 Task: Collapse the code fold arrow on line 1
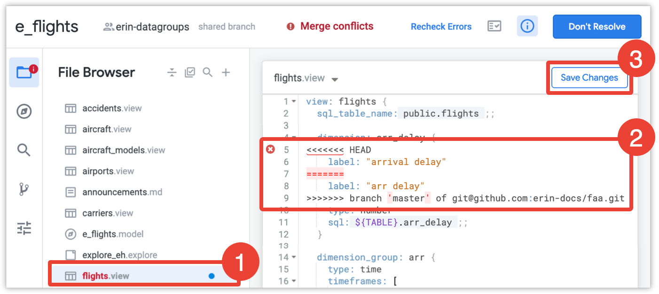click(294, 101)
